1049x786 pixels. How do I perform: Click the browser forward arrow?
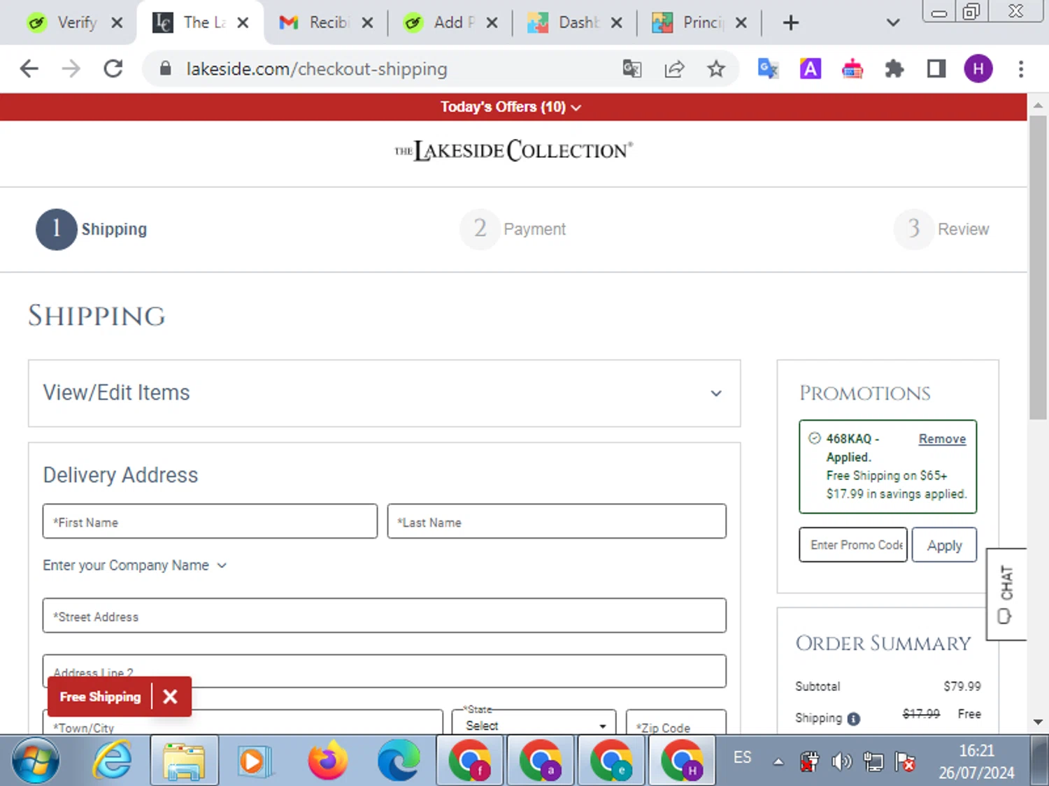click(71, 68)
